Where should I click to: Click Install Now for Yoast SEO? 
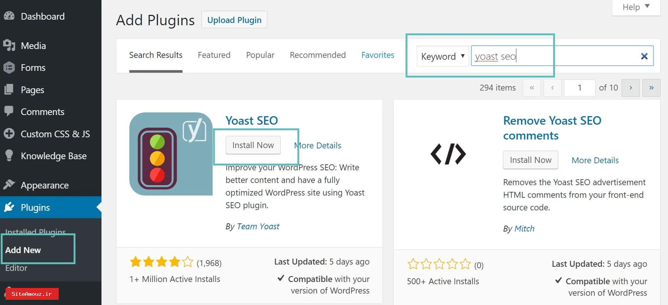[253, 145]
